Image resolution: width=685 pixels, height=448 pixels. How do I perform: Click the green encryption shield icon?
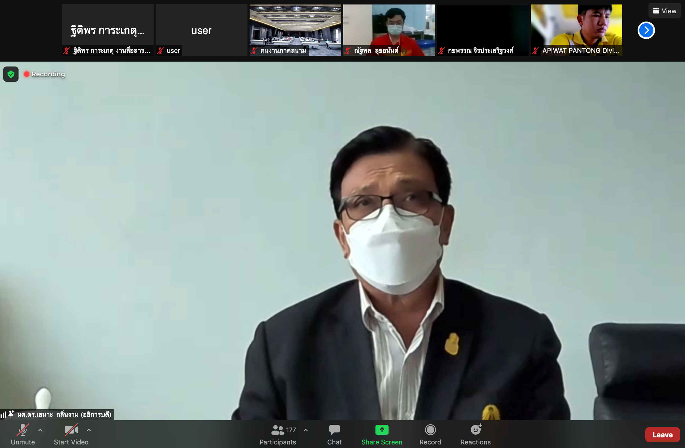pyautogui.click(x=11, y=74)
